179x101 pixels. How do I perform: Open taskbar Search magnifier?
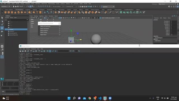pyautogui.click(x=74, y=98)
